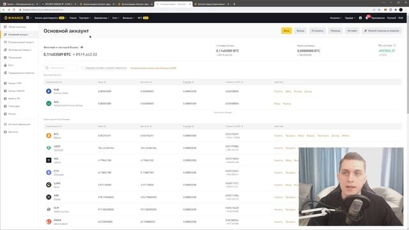The image size is (409, 230).
Task: Click the magnifier icon in the search box
Action: (x=47, y=68)
